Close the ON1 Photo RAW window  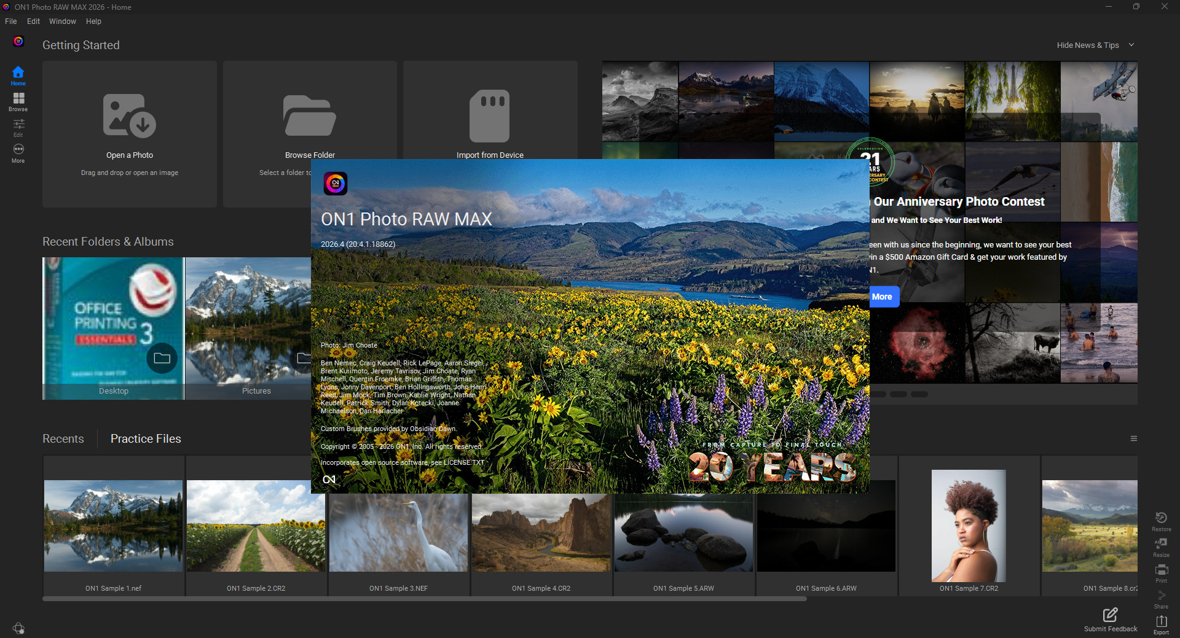coord(1165,7)
